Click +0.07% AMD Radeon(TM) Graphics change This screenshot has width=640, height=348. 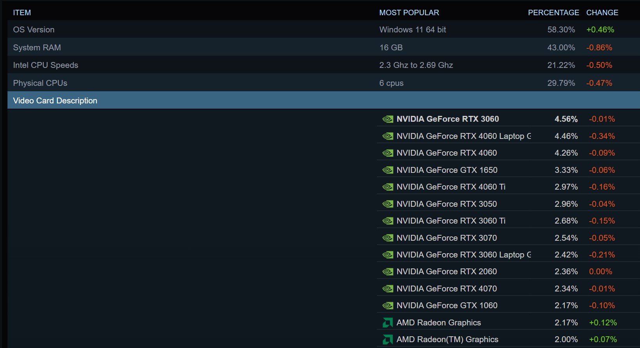[x=603, y=339]
